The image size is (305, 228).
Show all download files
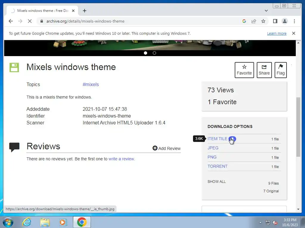pos(217,182)
